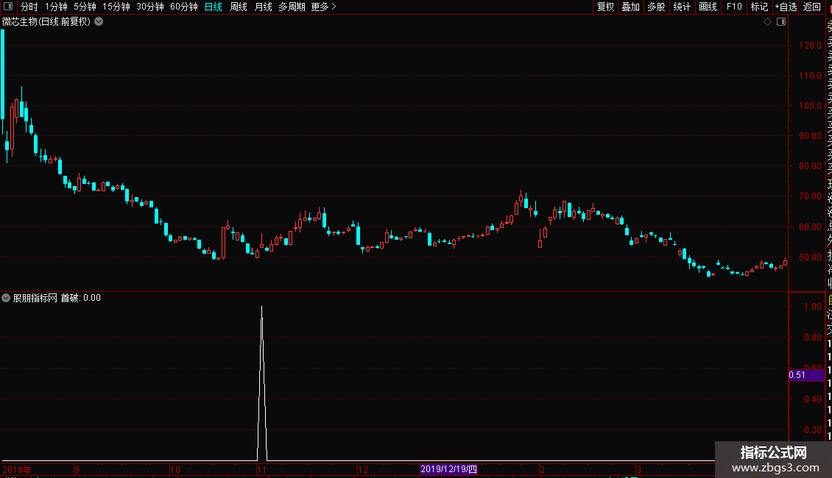Expand the 股朋指标网 indicator dropdown
This screenshot has height=478, width=832.
(x=6, y=298)
